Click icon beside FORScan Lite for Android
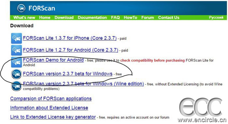This screenshot has width=228, height=124. [16, 50]
